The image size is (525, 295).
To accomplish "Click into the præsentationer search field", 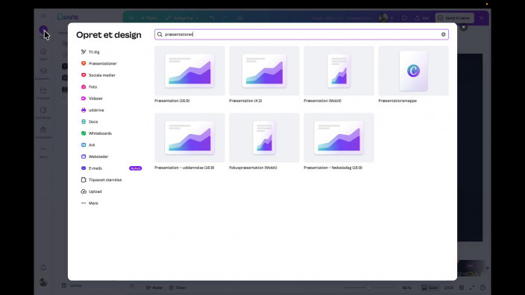I will 301,34.
